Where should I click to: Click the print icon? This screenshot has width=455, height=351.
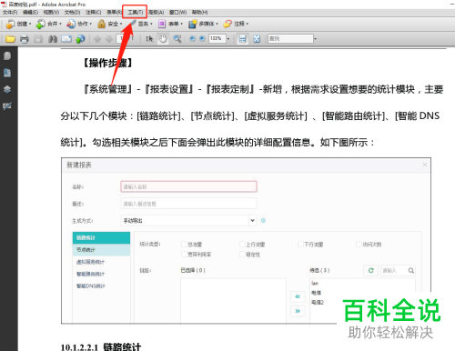click(25, 39)
